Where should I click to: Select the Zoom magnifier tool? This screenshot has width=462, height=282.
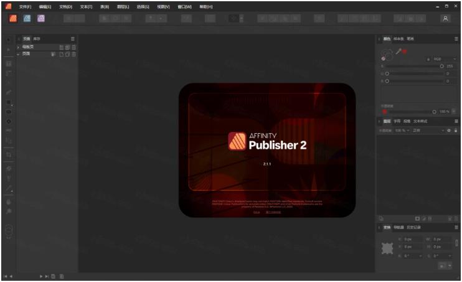[9, 212]
